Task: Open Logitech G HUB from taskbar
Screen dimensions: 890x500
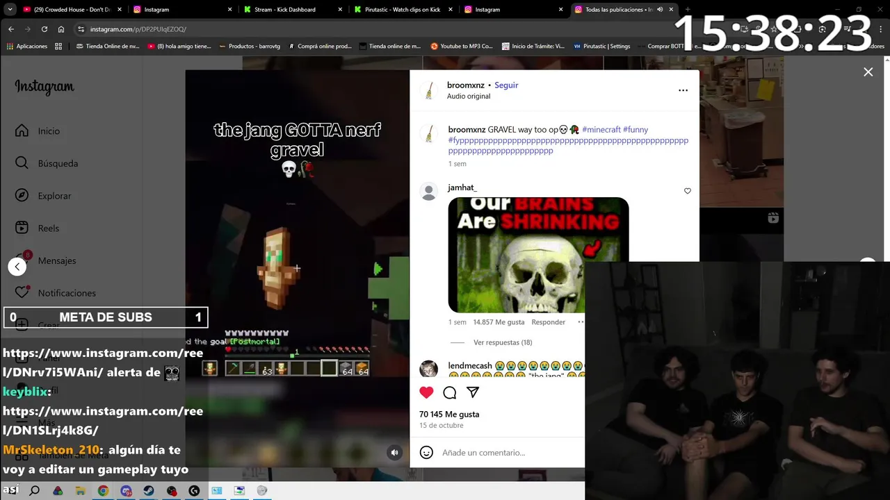Action: [194, 491]
